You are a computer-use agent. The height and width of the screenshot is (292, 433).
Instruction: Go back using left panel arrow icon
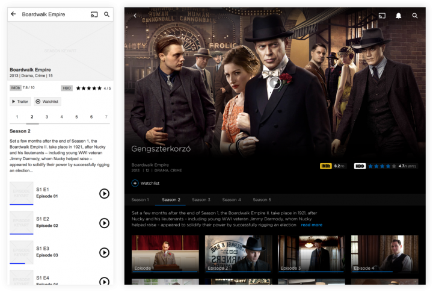pyautogui.click(x=13, y=14)
